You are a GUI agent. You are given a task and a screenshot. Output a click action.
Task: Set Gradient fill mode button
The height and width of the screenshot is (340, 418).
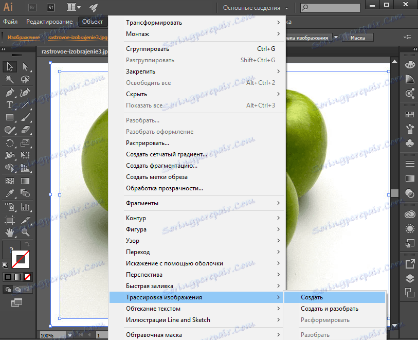point(17,277)
